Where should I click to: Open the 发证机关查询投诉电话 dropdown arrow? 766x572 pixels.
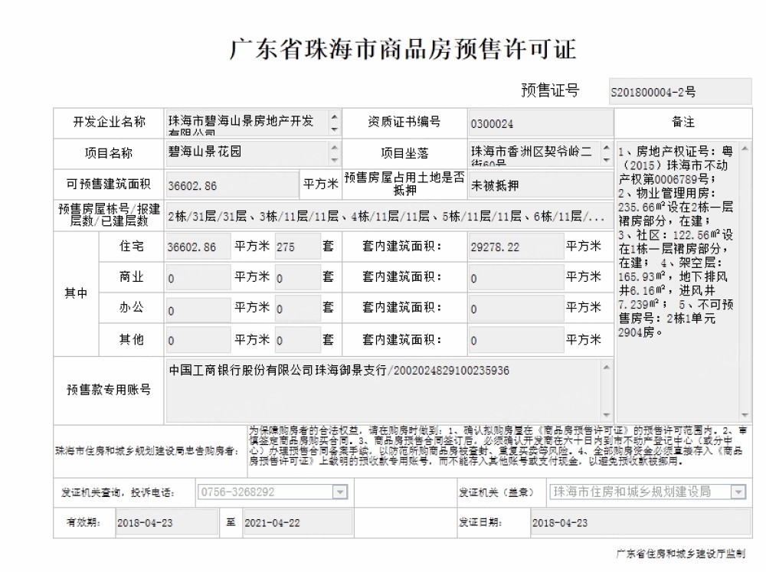pyautogui.click(x=339, y=492)
